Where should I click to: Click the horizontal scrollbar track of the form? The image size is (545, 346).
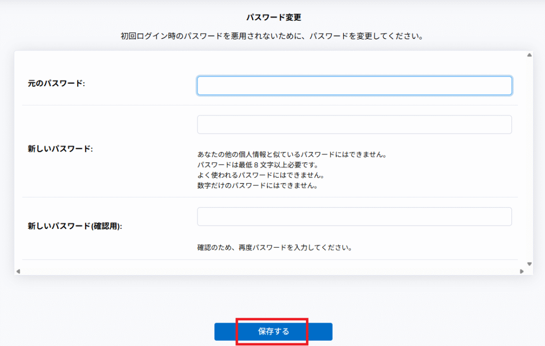pos(266,271)
